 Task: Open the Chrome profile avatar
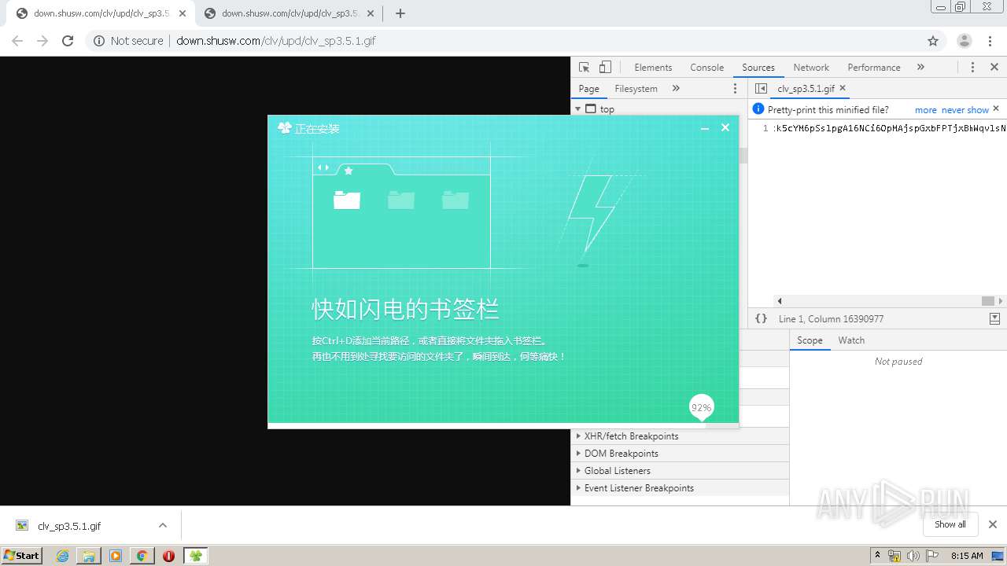[x=965, y=41]
